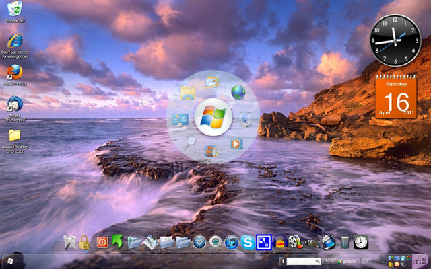Open the media player icon in the radial menu
The image size is (431, 269).
point(236,143)
